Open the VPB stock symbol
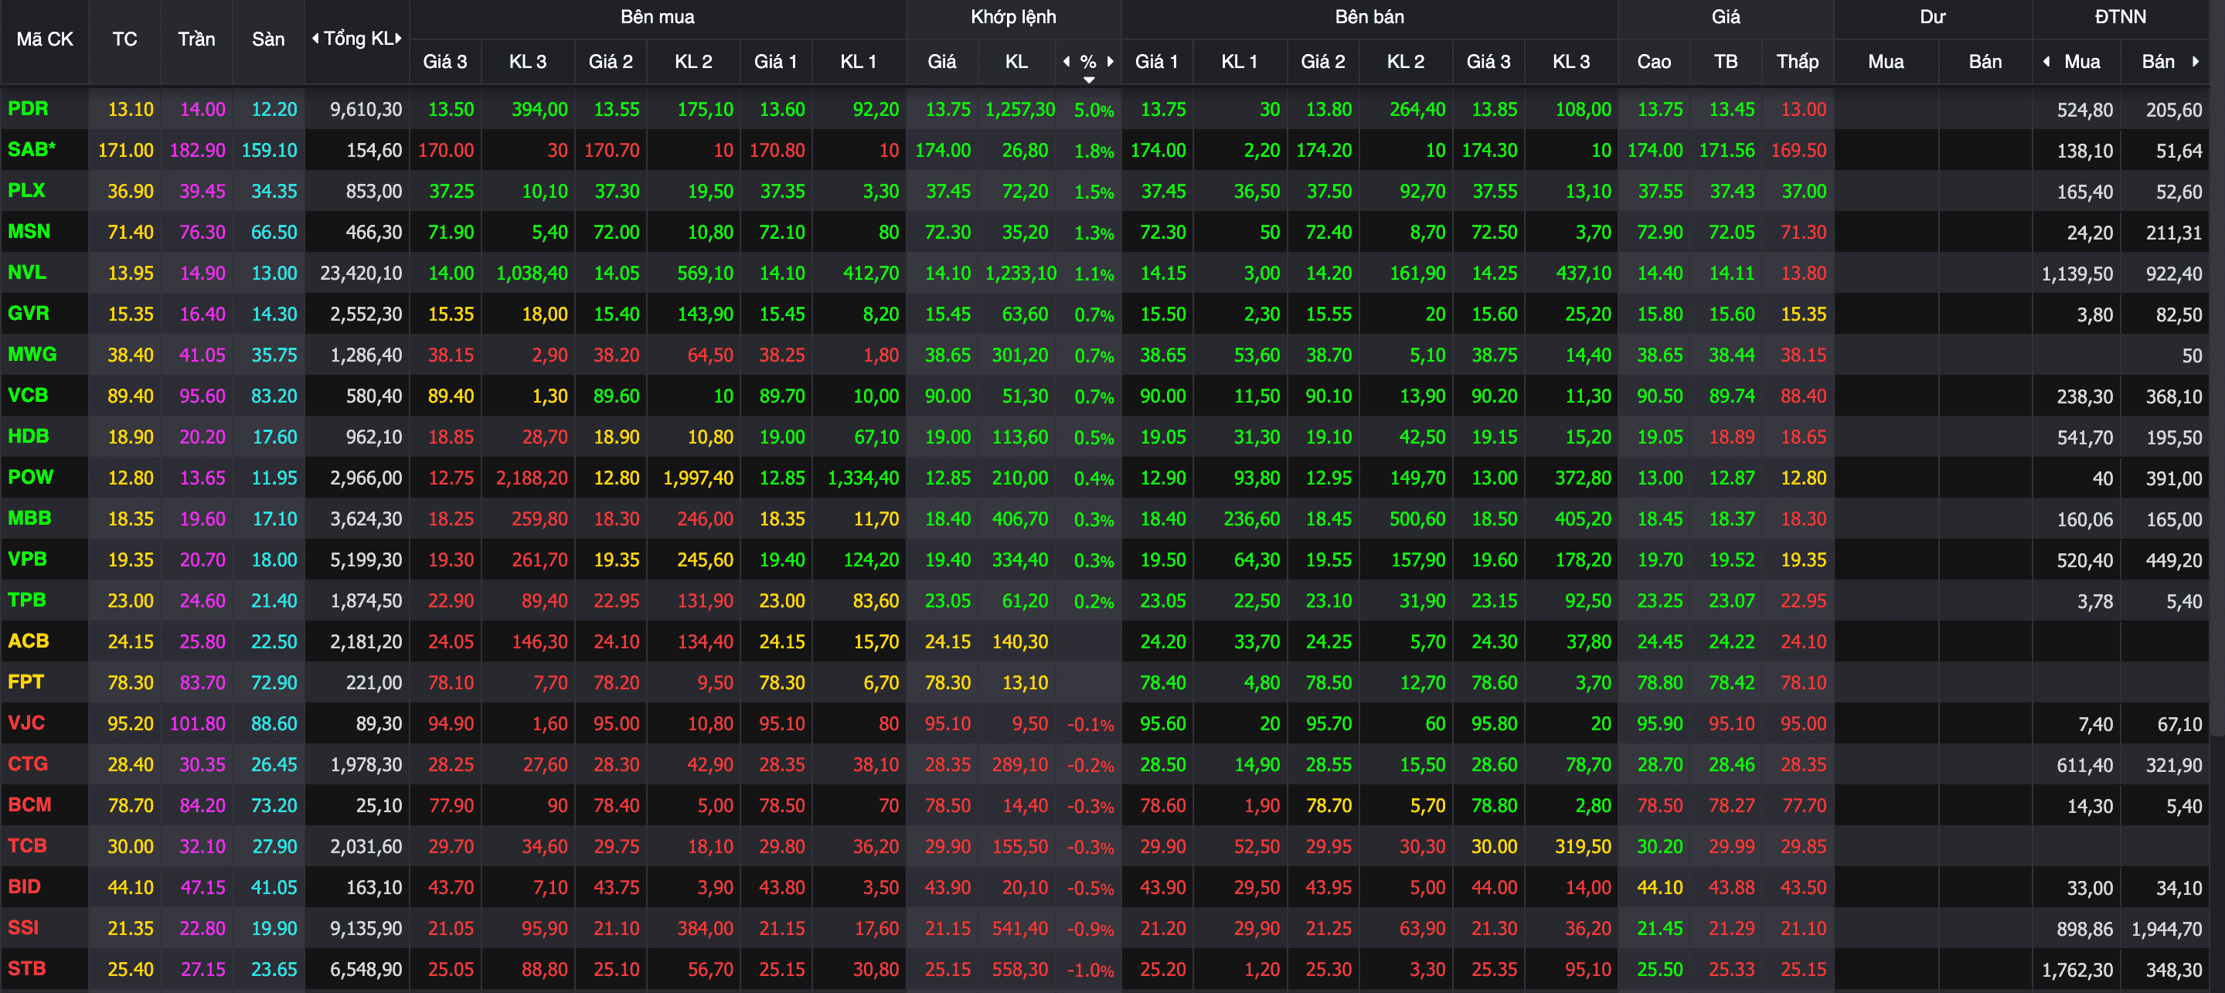Screen dimensions: 2225x993 tap(27, 559)
